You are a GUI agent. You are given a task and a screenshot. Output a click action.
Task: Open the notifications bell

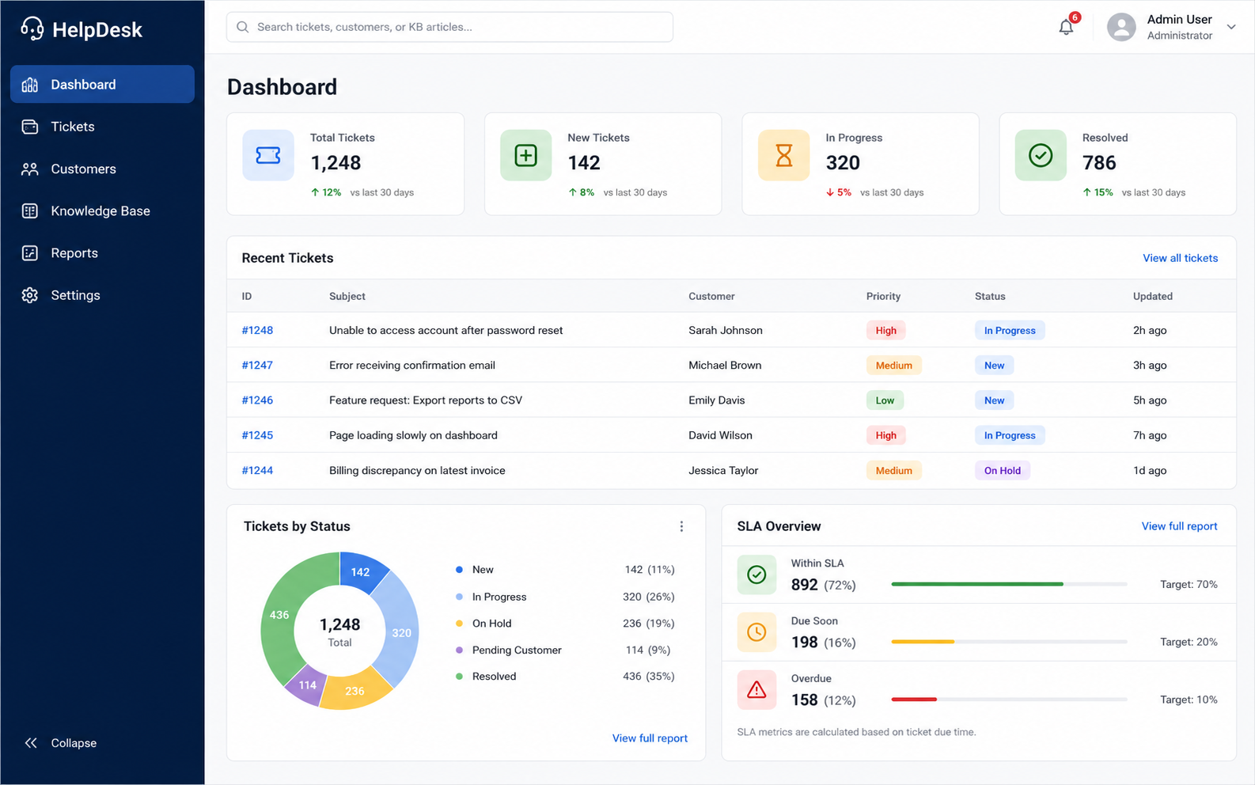[x=1067, y=27]
